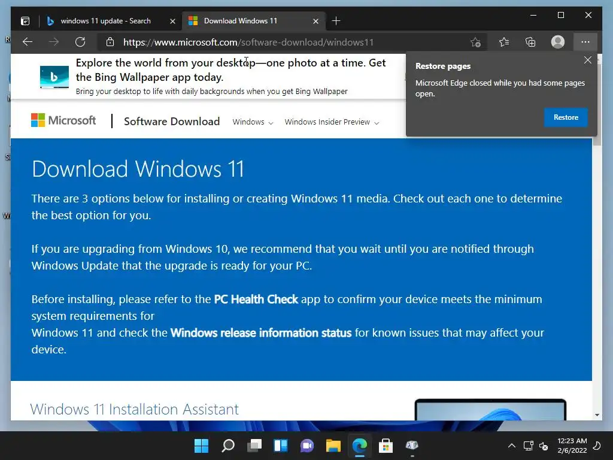Click the muted volume tray icon
This screenshot has height=460, width=613.
[544, 446]
